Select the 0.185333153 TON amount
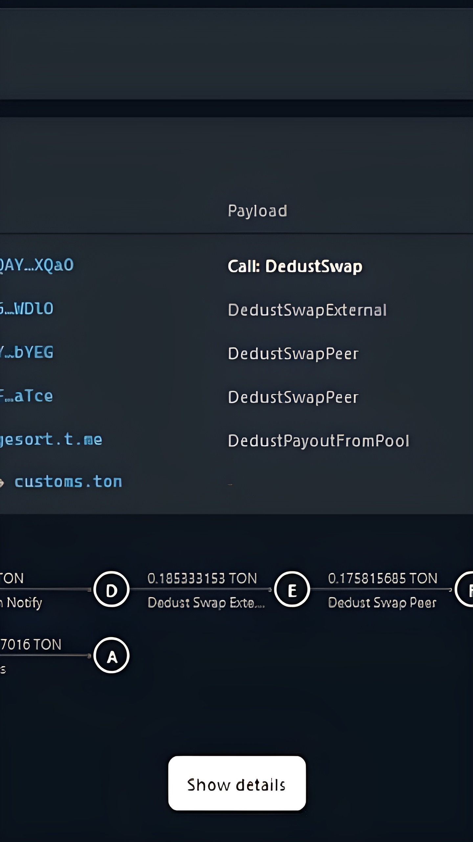This screenshot has height=842, width=473. click(x=202, y=578)
